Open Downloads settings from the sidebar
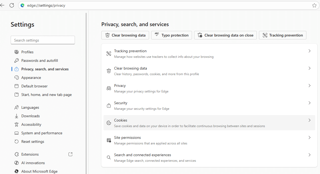320x174 pixels. [30, 116]
